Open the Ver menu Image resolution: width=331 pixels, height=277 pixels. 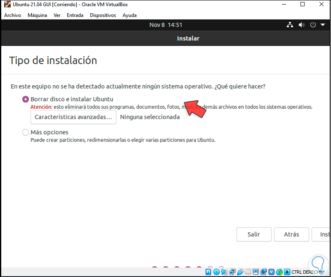(x=57, y=15)
